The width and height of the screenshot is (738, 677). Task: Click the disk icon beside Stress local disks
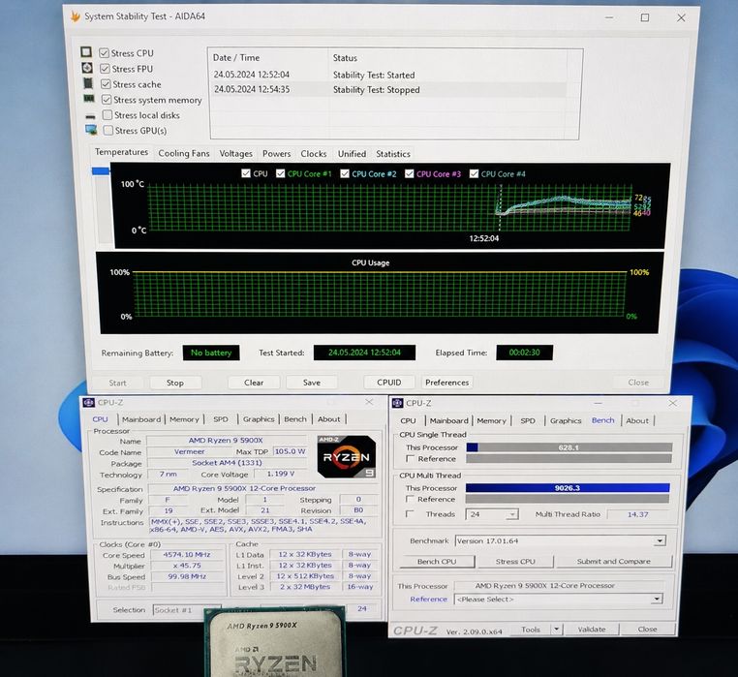pos(90,116)
